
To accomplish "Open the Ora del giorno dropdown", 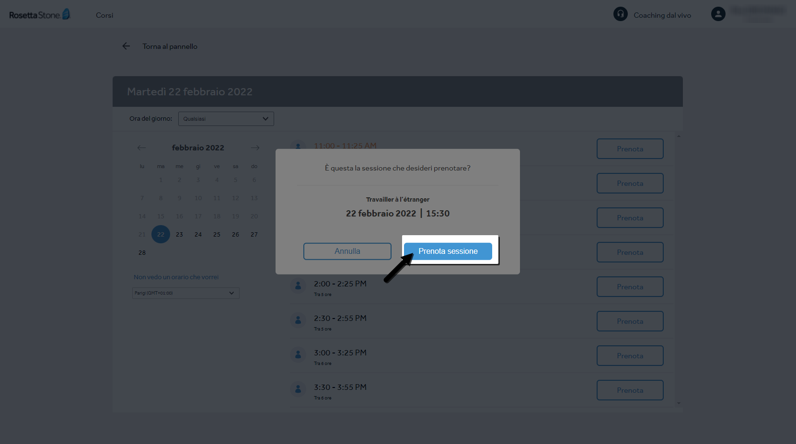I will tap(226, 119).
